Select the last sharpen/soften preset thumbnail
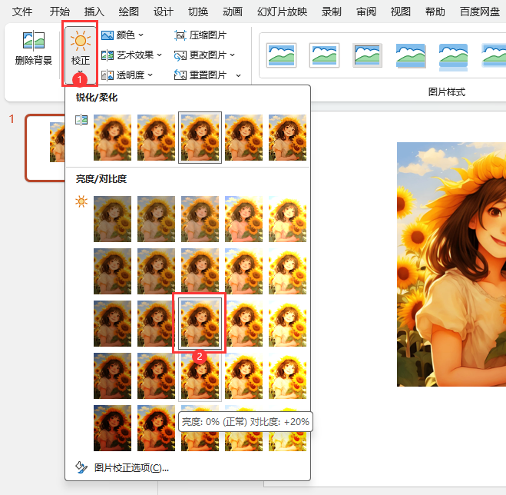The width and height of the screenshot is (506, 495). [x=287, y=138]
